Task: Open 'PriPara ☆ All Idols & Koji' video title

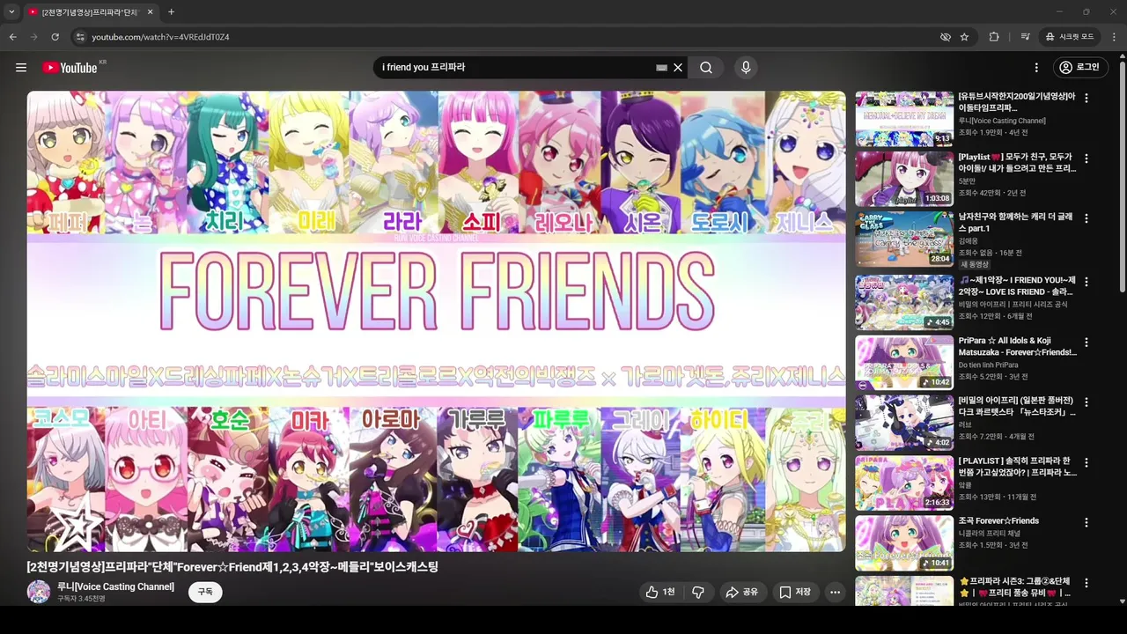Action: click(1017, 346)
